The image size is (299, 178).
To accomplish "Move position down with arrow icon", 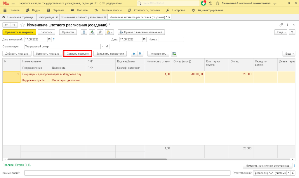I will [140, 54].
